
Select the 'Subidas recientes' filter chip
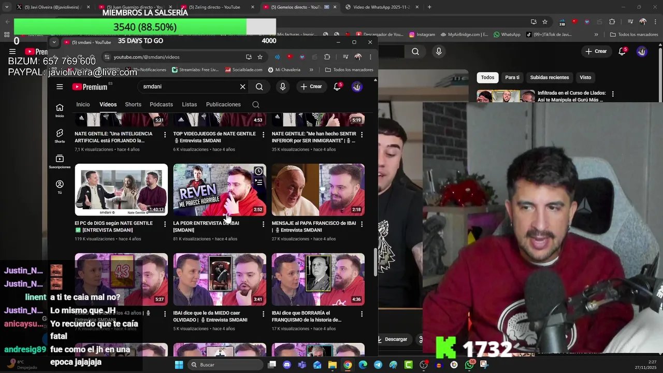pyautogui.click(x=550, y=77)
